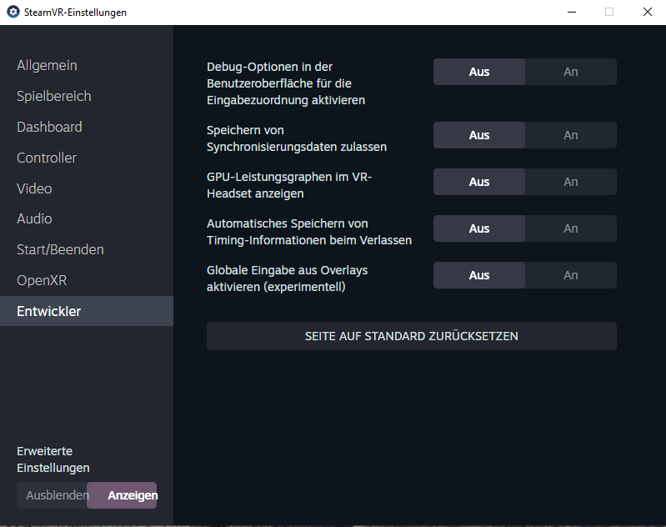The height and width of the screenshot is (527, 666).
Task: Click the Automatisches Speichern von Timing-Informationen label
Action: coord(309,232)
